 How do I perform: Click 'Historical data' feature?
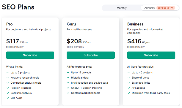coord(80,77)
